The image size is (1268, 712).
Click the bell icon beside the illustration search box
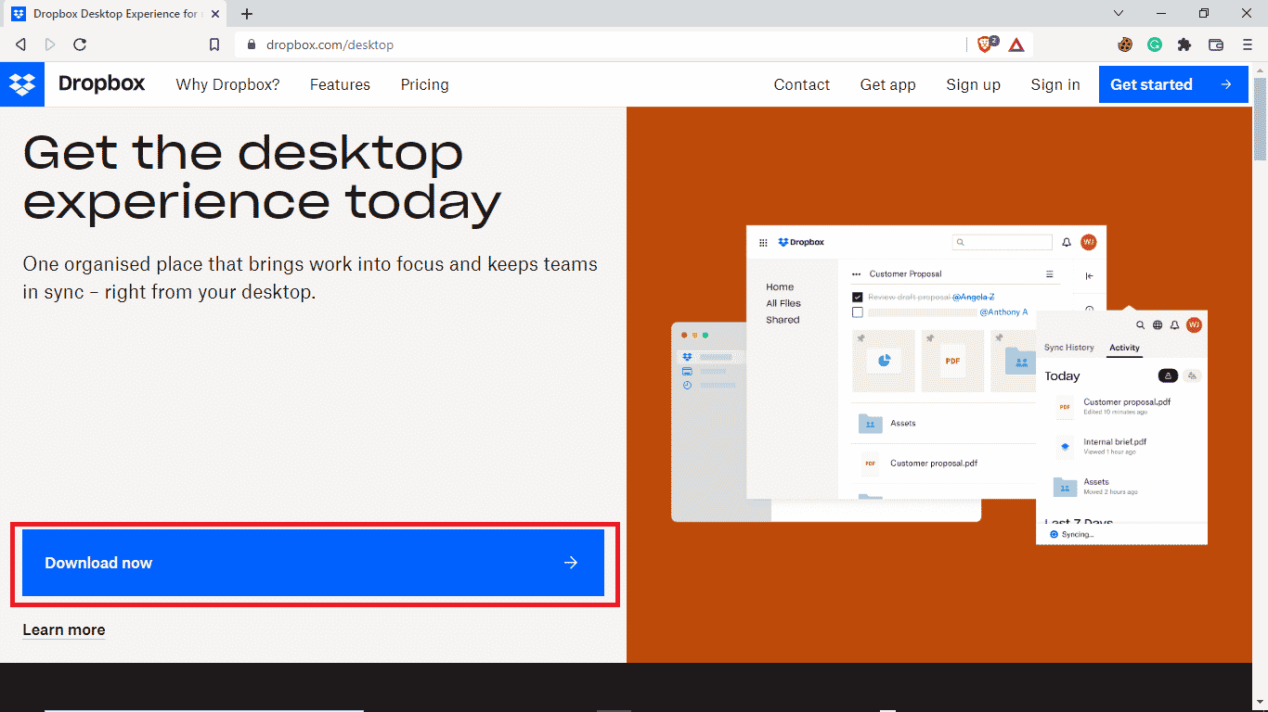[x=1067, y=242]
